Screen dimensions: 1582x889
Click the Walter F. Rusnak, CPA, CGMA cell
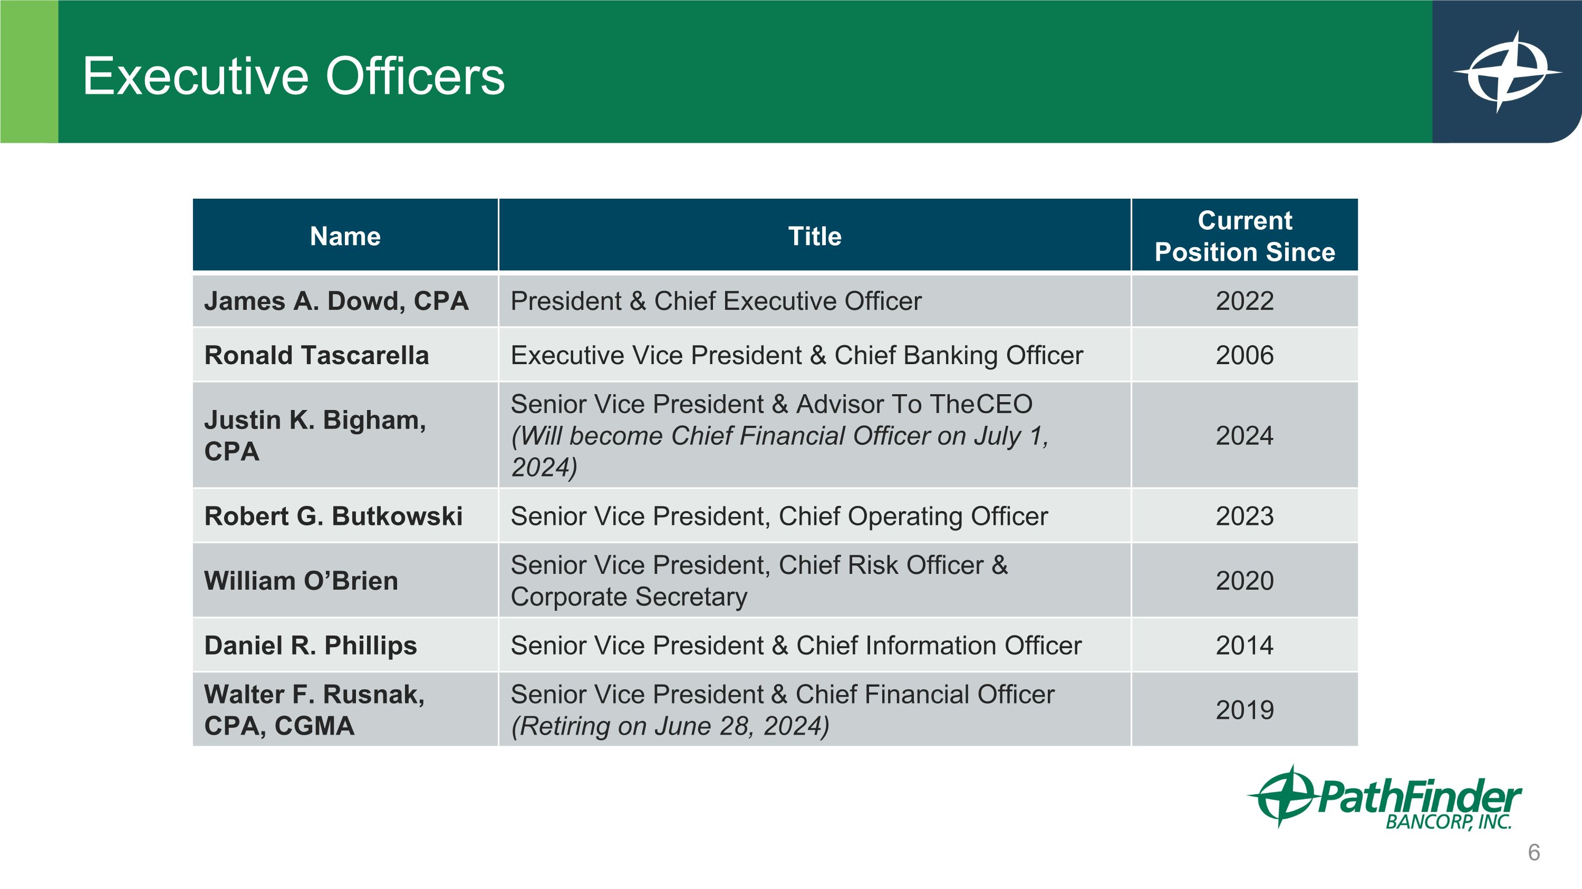(314, 710)
